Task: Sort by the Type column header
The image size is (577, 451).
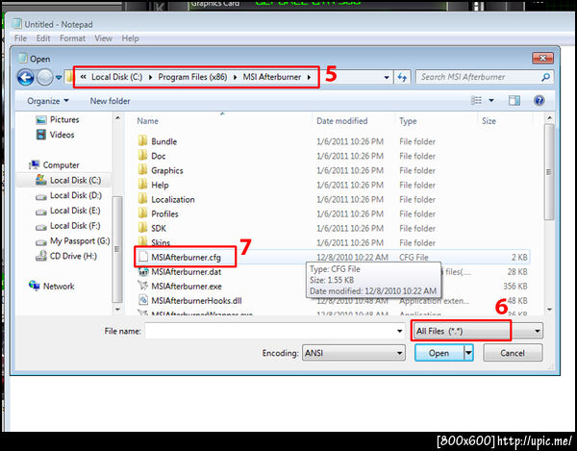Action: click(408, 120)
